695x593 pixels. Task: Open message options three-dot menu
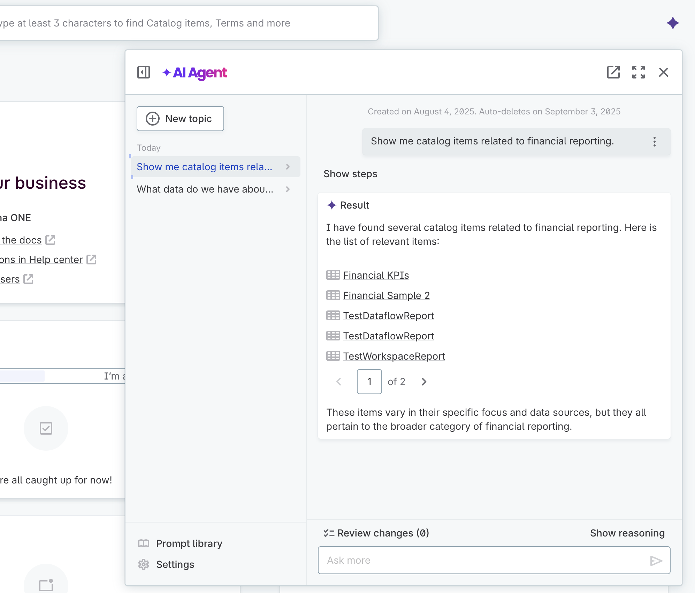(654, 141)
